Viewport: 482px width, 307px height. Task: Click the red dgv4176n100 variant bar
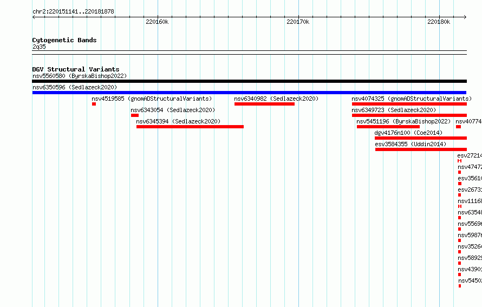point(420,138)
